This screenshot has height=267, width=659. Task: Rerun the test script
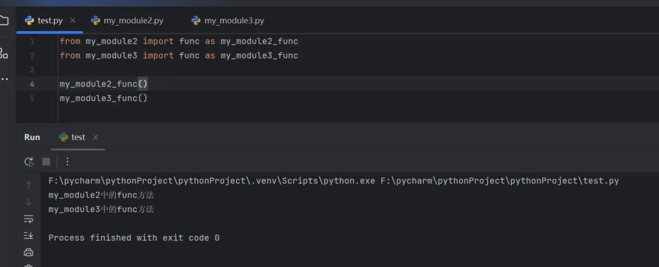(29, 162)
